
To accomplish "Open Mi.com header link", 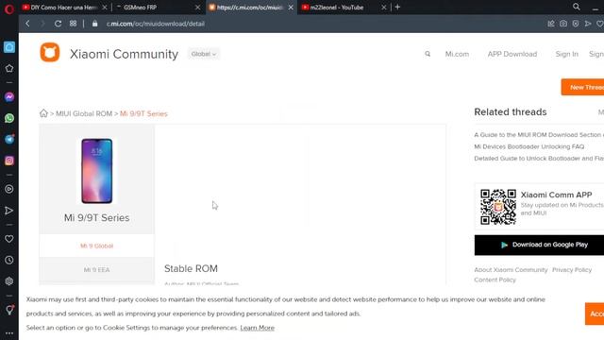I will coord(457,54).
